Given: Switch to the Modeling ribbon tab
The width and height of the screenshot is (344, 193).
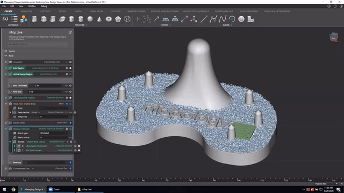Looking at the screenshot, I should pyautogui.click(x=26, y=11).
